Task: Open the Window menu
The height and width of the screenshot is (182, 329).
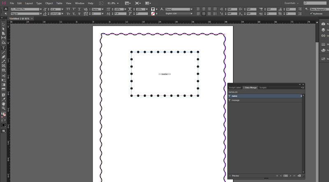Action: tap(79, 3)
